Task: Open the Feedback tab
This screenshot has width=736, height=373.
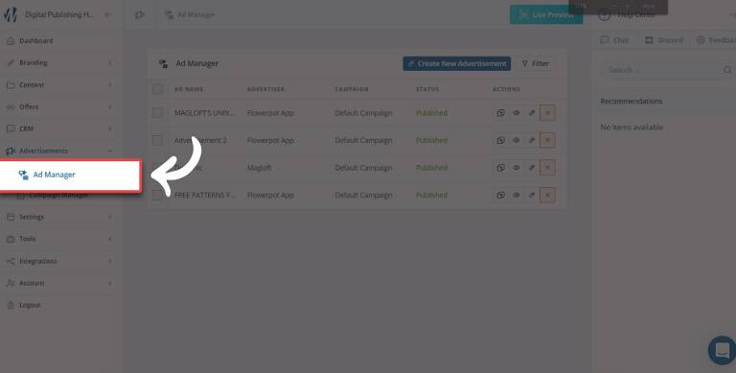Action: (x=716, y=40)
